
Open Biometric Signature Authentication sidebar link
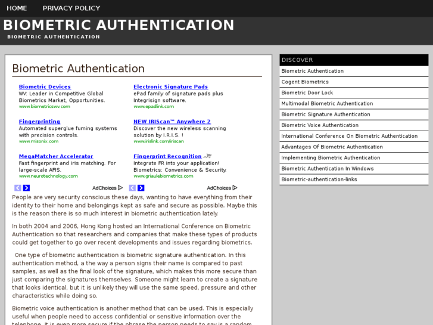point(354,114)
